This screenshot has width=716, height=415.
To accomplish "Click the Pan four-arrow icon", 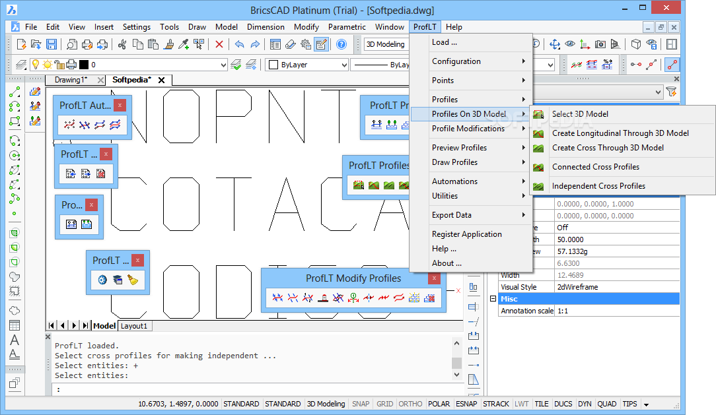I will [555, 44].
